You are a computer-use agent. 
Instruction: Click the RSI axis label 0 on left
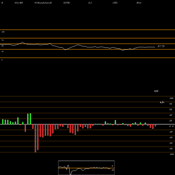pos(2,60)
